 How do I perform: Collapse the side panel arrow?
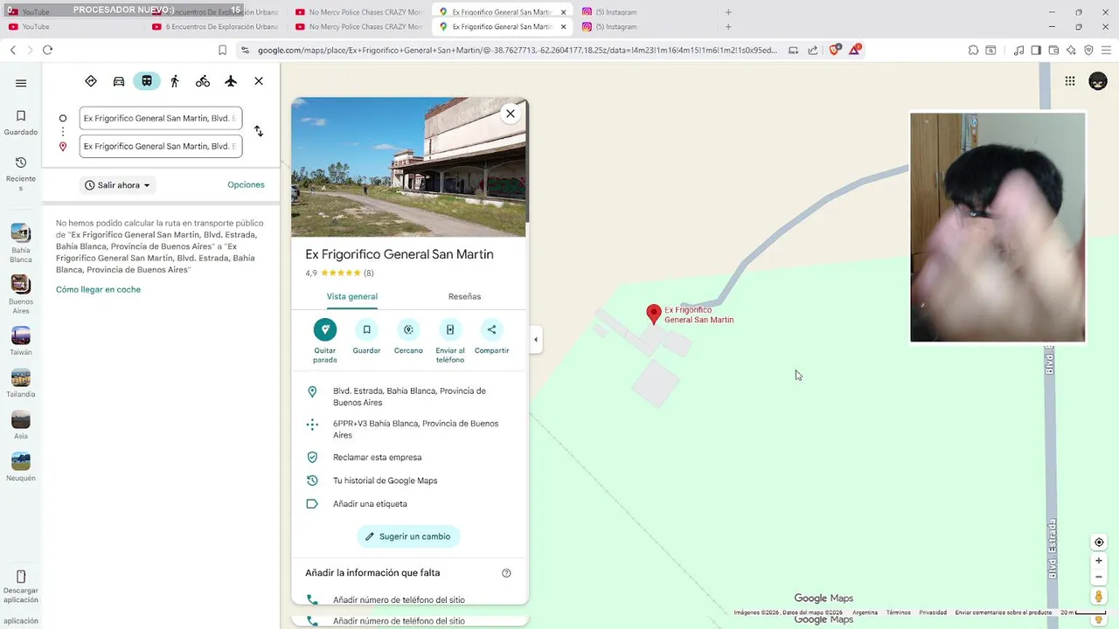point(536,340)
